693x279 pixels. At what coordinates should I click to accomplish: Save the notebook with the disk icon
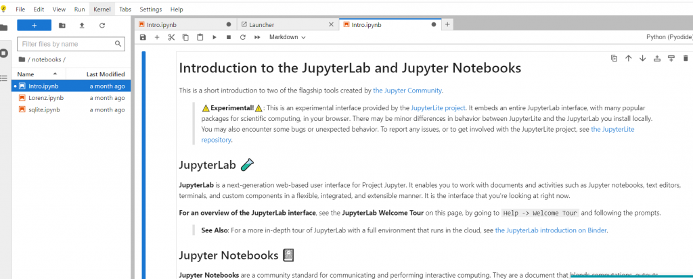point(143,38)
